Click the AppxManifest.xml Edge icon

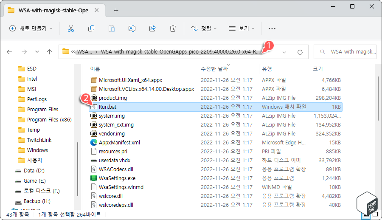[x=94, y=142]
